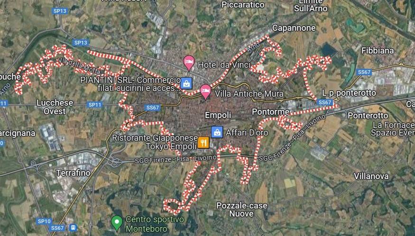Click the SP10 road shield
415x236 pixels.
44,221
